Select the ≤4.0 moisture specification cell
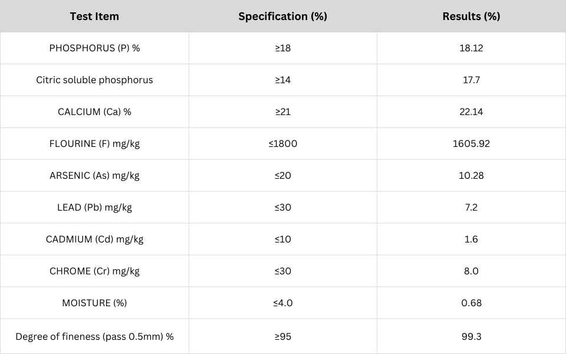 point(282,303)
